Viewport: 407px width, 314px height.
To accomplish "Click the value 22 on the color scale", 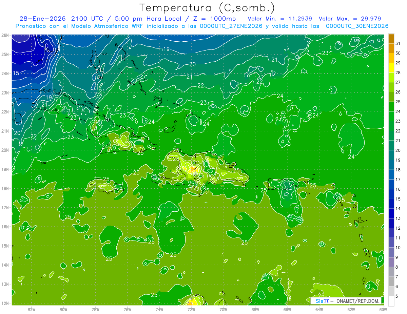I will pos(398,131).
